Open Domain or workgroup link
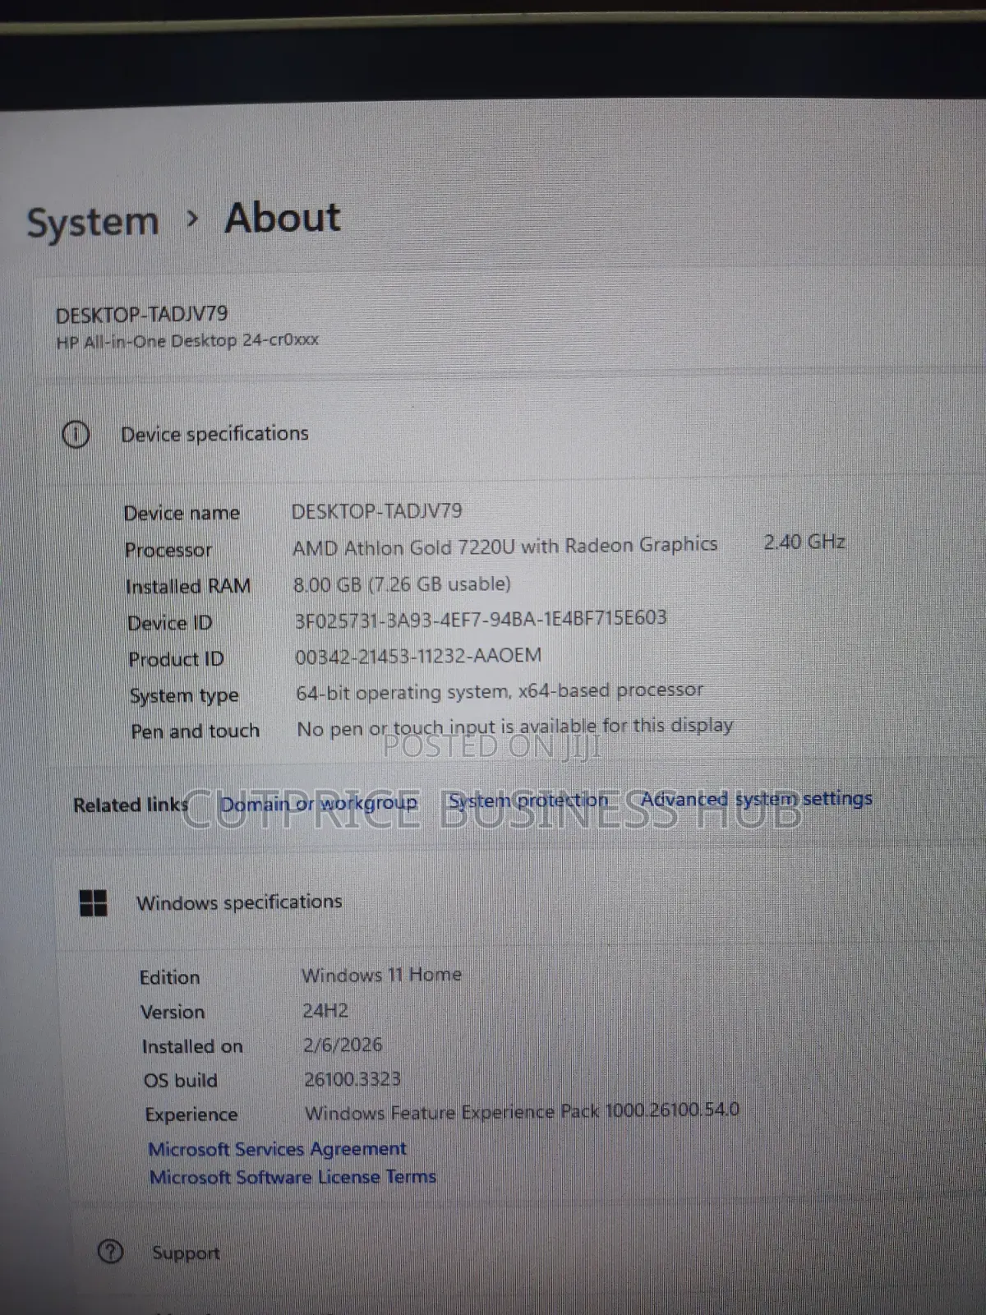This screenshot has height=1315, width=986. click(319, 803)
